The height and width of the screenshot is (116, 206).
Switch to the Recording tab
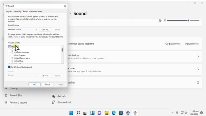click(17, 12)
